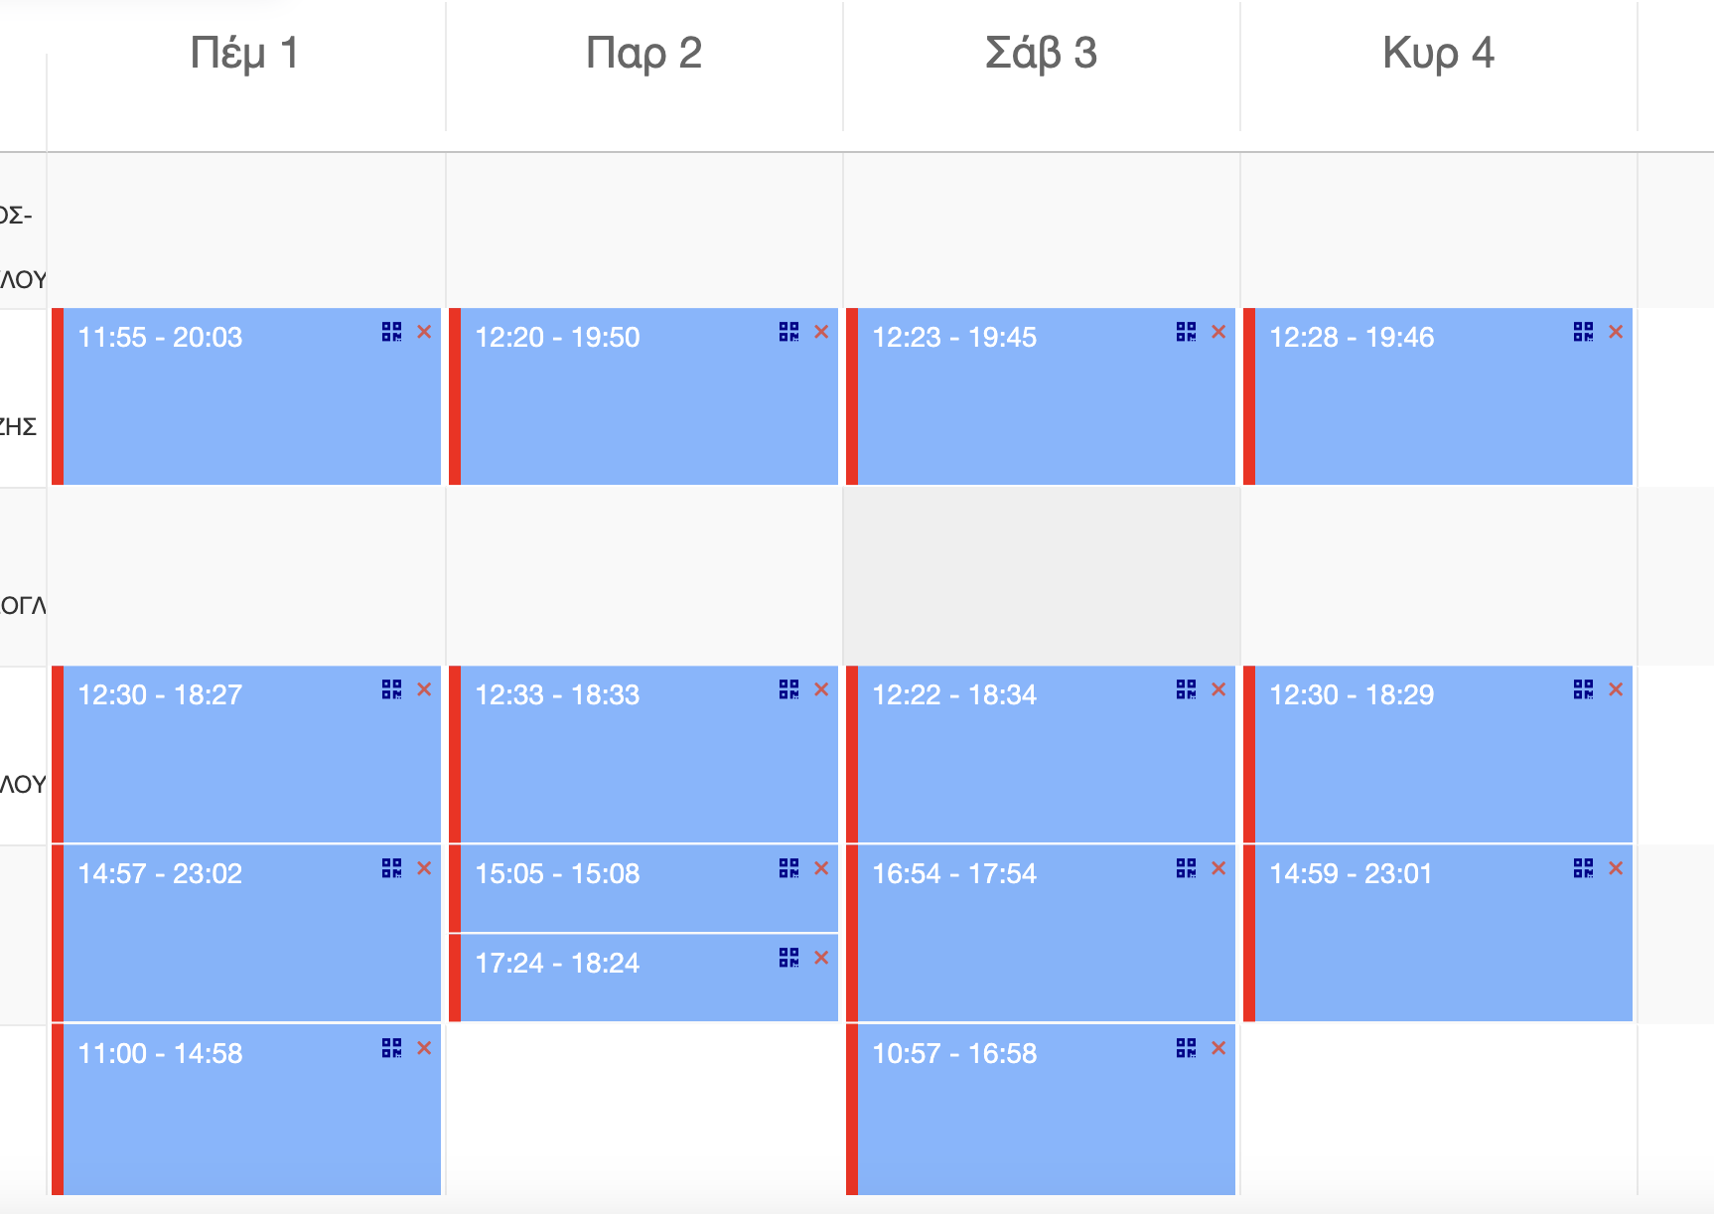This screenshot has height=1214, width=1714.
Task: Open QR code for the 14:59 - 23:01 shift
Action: (x=1583, y=868)
